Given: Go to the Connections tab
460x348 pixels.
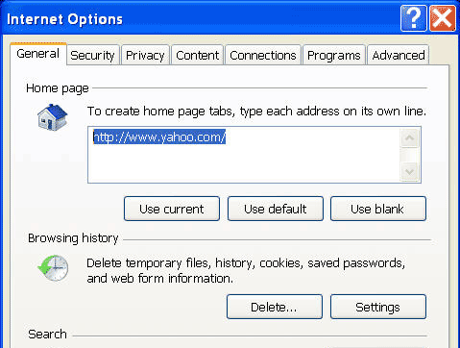Looking at the screenshot, I should click(x=263, y=55).
